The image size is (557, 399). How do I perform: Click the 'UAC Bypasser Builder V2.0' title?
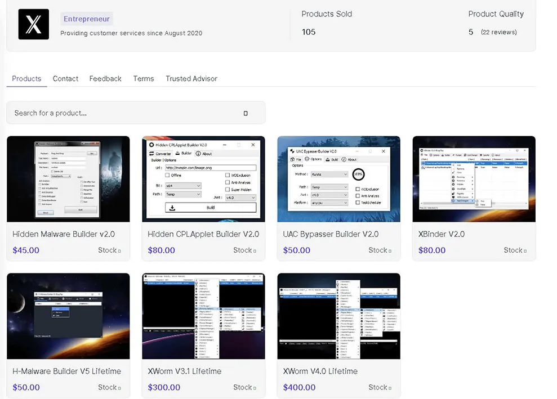[x=331, y=234]
